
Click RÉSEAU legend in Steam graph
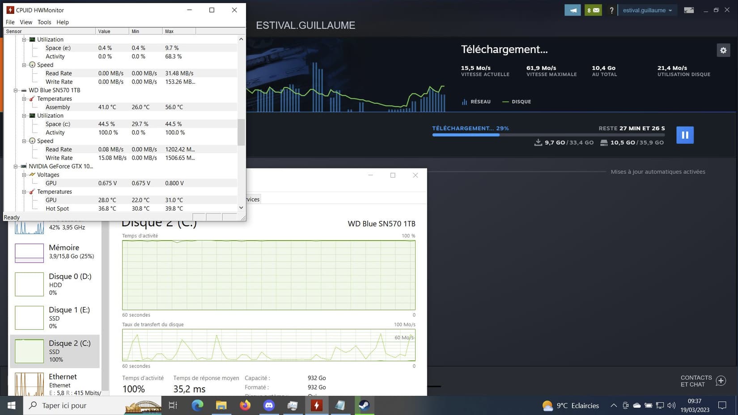point(476,102)
